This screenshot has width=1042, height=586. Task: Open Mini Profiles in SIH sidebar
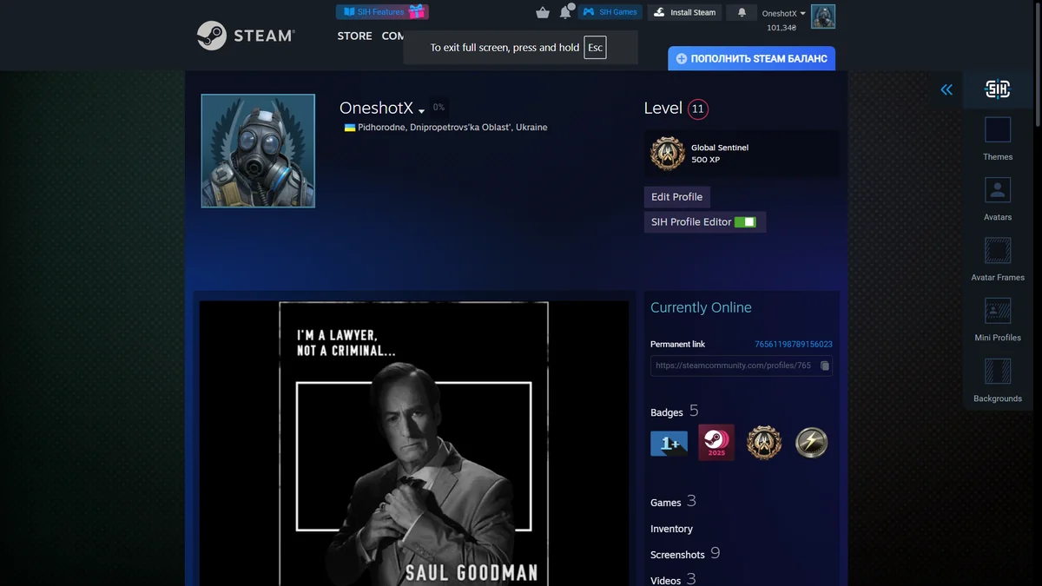point(998,319)
